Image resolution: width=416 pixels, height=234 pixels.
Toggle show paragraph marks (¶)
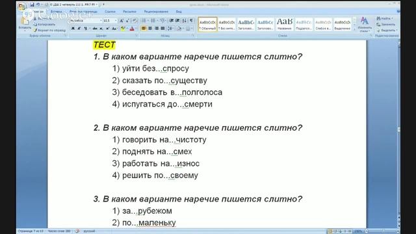coord(191,21)
